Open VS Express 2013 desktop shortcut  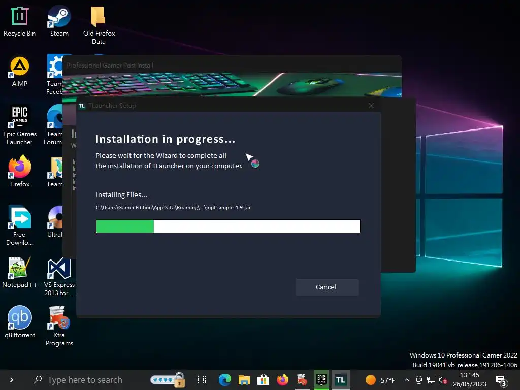point(59,277)
